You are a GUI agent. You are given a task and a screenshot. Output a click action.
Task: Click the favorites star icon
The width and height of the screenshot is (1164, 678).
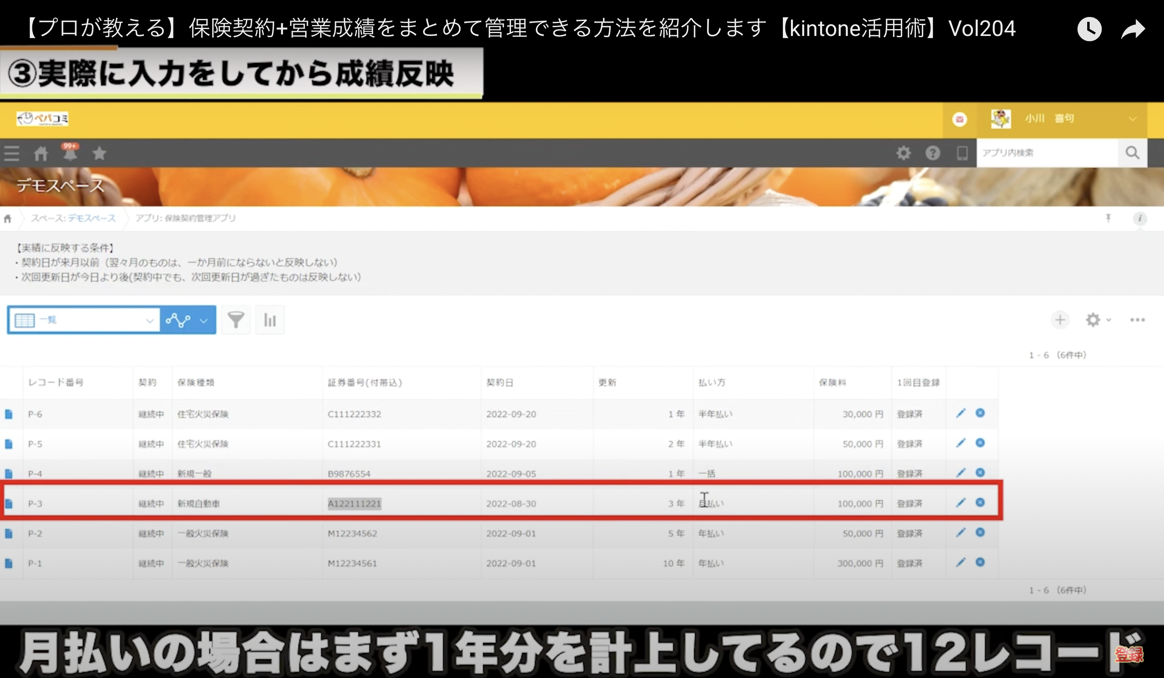pyautogui.click(x=99, y=153)
